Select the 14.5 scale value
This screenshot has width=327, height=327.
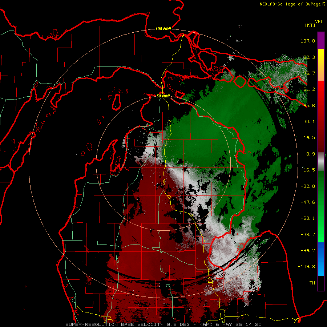[309, 138]
